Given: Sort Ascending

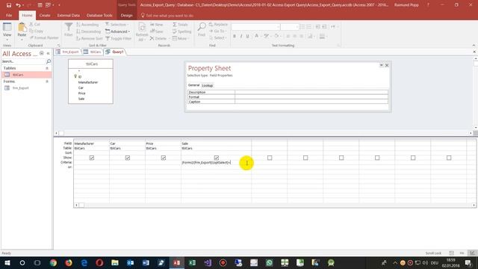Looking at the screenshot, I should (x=87, y=25).
